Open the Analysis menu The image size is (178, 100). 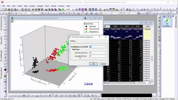coord(32,6)
